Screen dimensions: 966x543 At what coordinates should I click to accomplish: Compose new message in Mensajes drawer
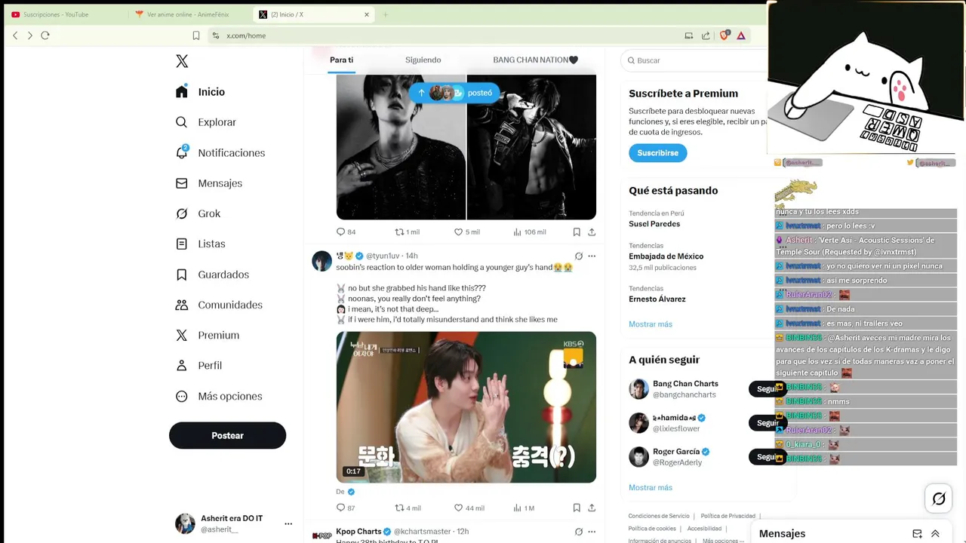pos(917,534)
